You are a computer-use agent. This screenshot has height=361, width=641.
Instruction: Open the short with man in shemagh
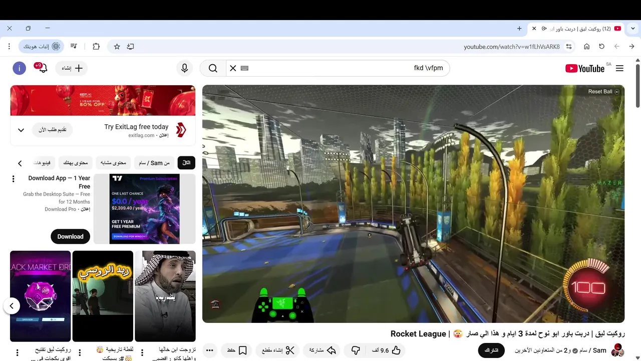coord(165,296)
